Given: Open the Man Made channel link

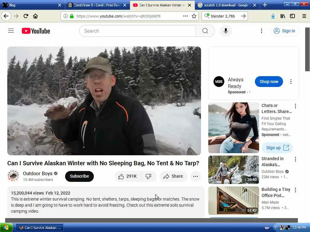Looking at the screenshot, I should [270, 202].
